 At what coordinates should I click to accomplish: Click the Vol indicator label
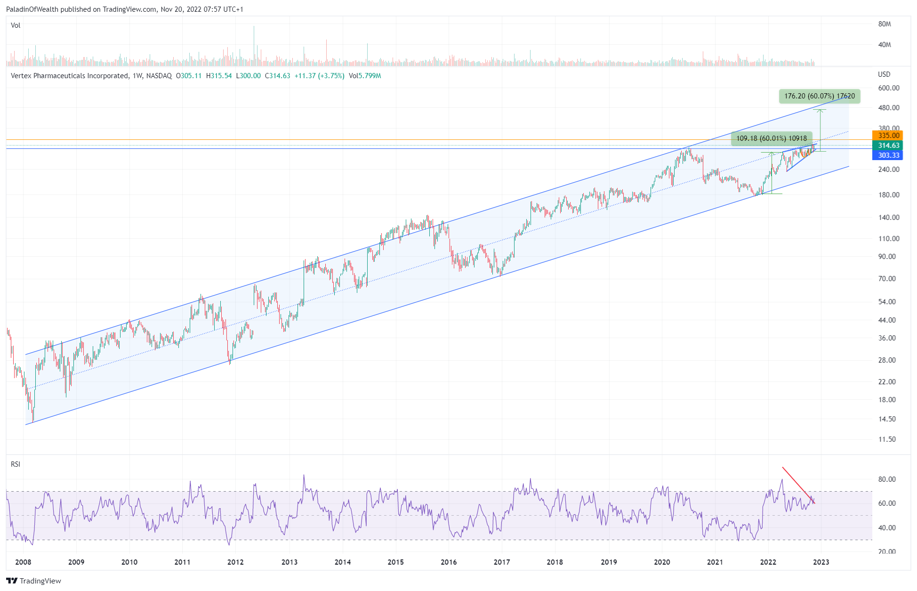[x=16, y=25]
